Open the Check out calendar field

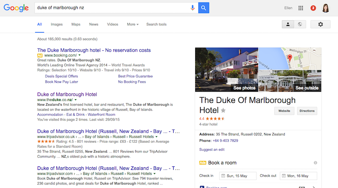[x=298, y=176]
